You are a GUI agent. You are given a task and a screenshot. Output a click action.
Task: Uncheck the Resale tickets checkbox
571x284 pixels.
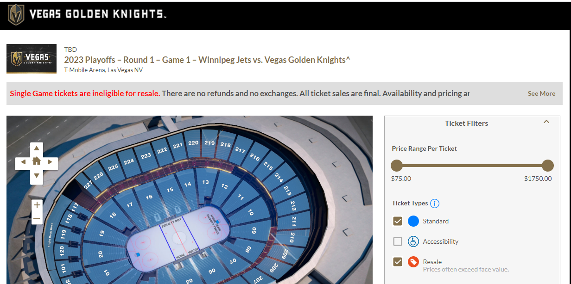[x=397, y=262]
